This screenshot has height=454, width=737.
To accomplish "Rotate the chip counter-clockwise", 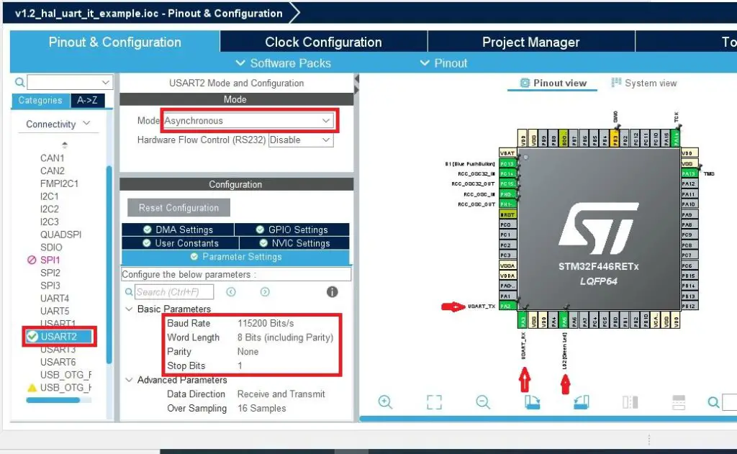I will tap(582, 401).
